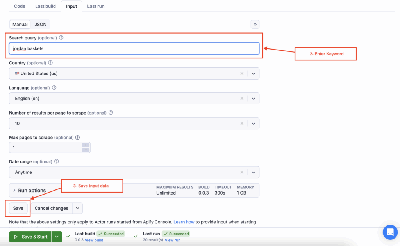Clear the Anytime date range selection
Screen dimensions: 400x246
242,172
